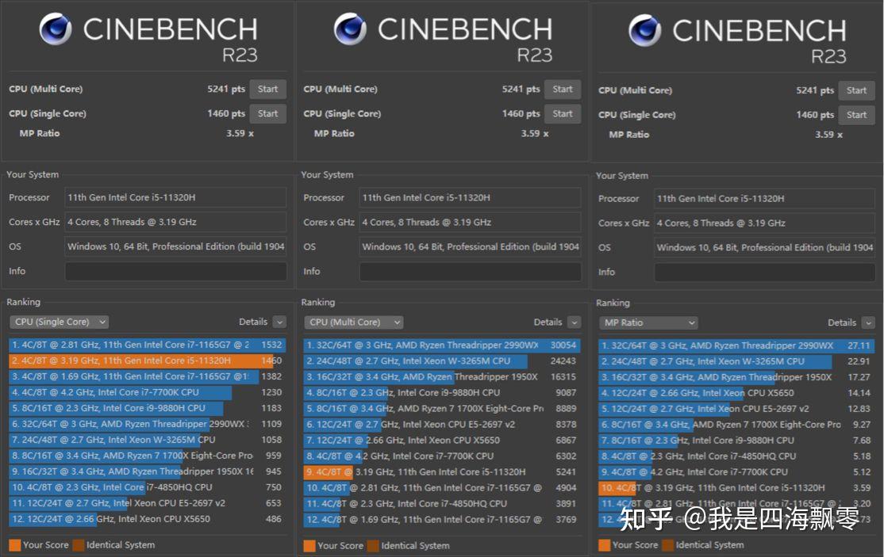884x557 pixels.
Task: Select the Threadripper 2990WX row scoring 1109
Action: coord(147,424)
